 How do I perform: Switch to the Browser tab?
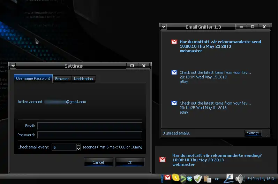tap(62, 79)
